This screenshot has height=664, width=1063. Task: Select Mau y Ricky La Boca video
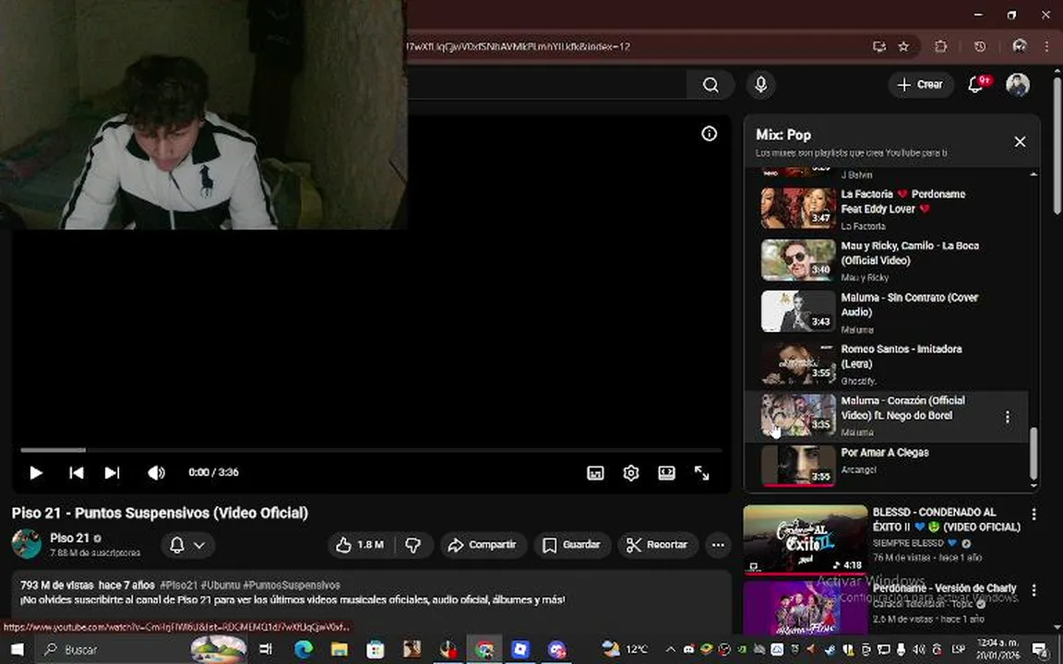(888, 260)
